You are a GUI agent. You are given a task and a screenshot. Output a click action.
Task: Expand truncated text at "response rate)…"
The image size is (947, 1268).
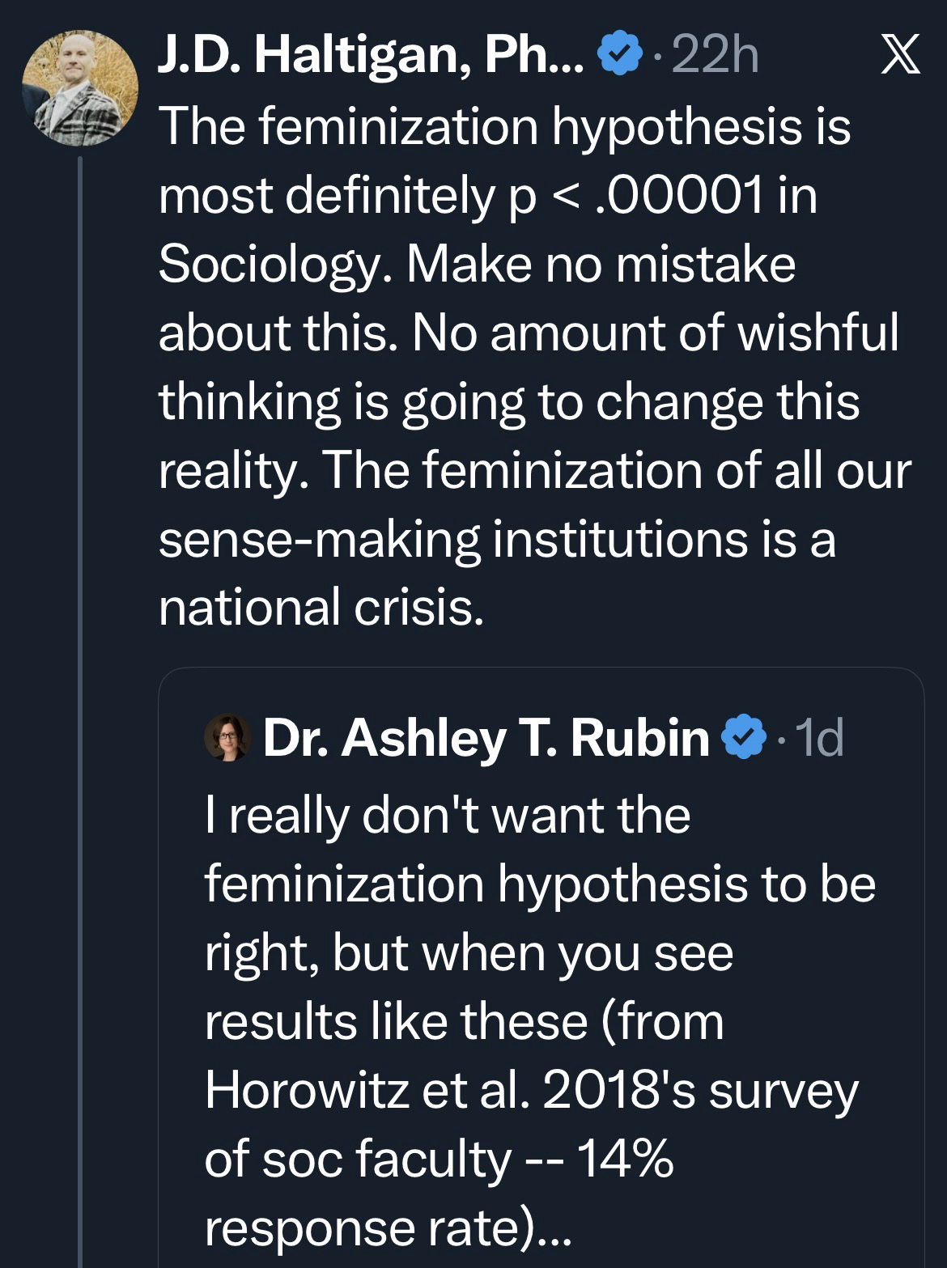pos(389,1228)
